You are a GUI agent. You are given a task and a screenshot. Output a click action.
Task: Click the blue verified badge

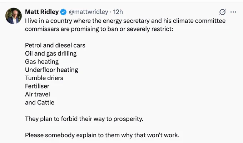(x=63, y=12)
